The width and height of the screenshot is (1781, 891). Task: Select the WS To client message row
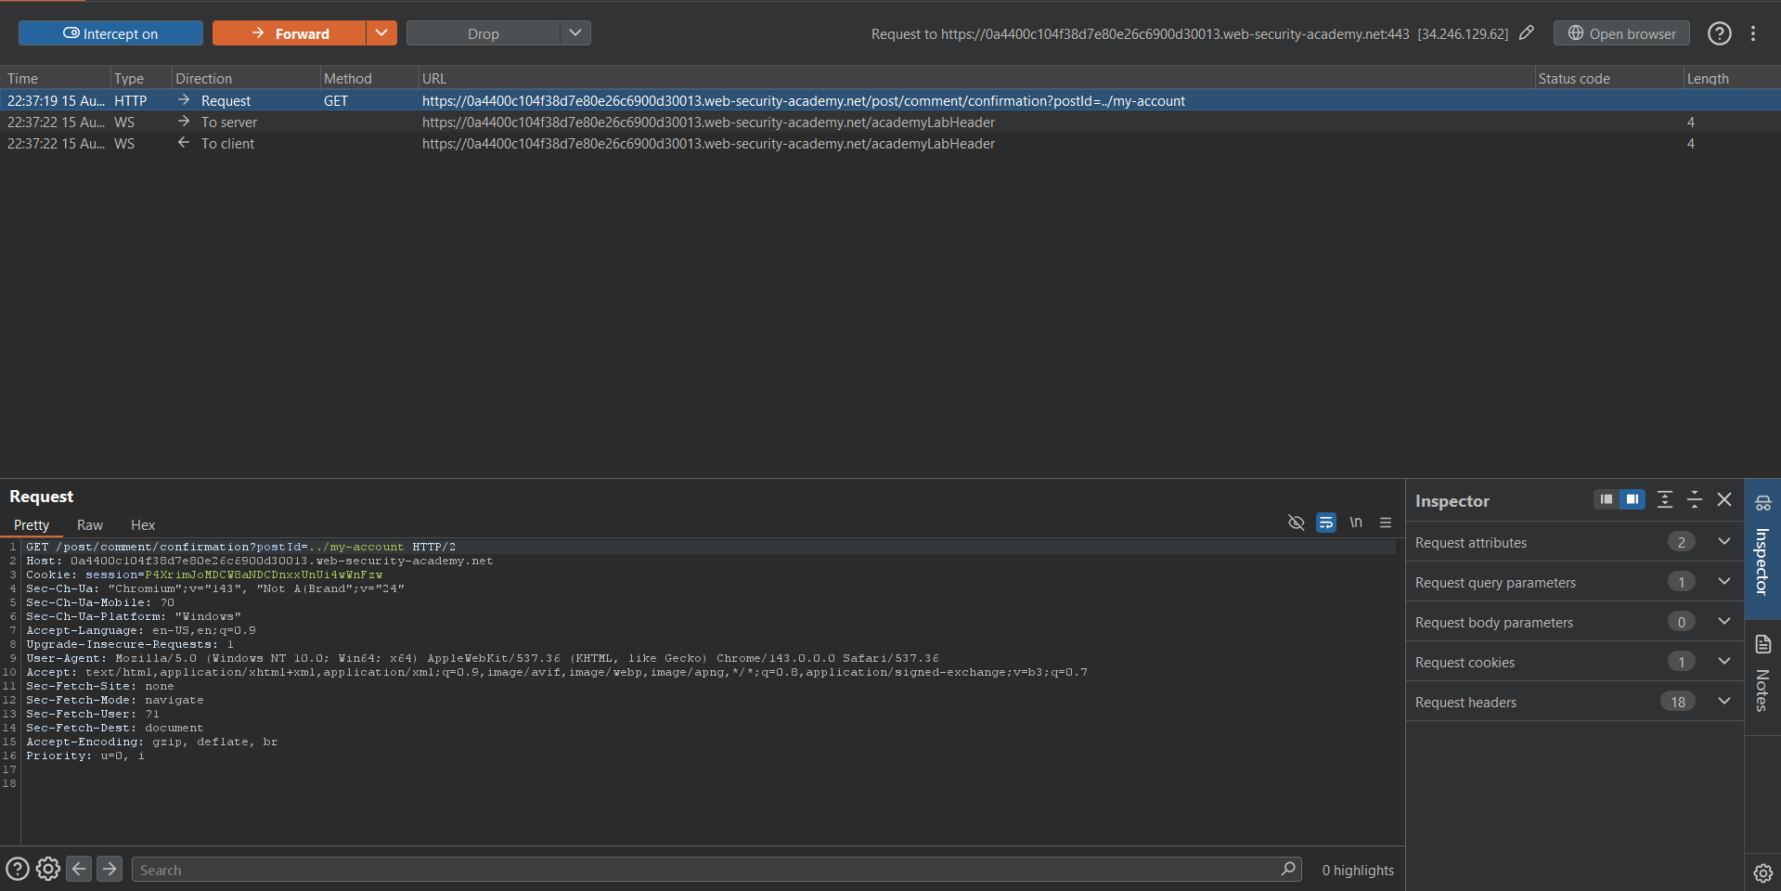(890, 143)
